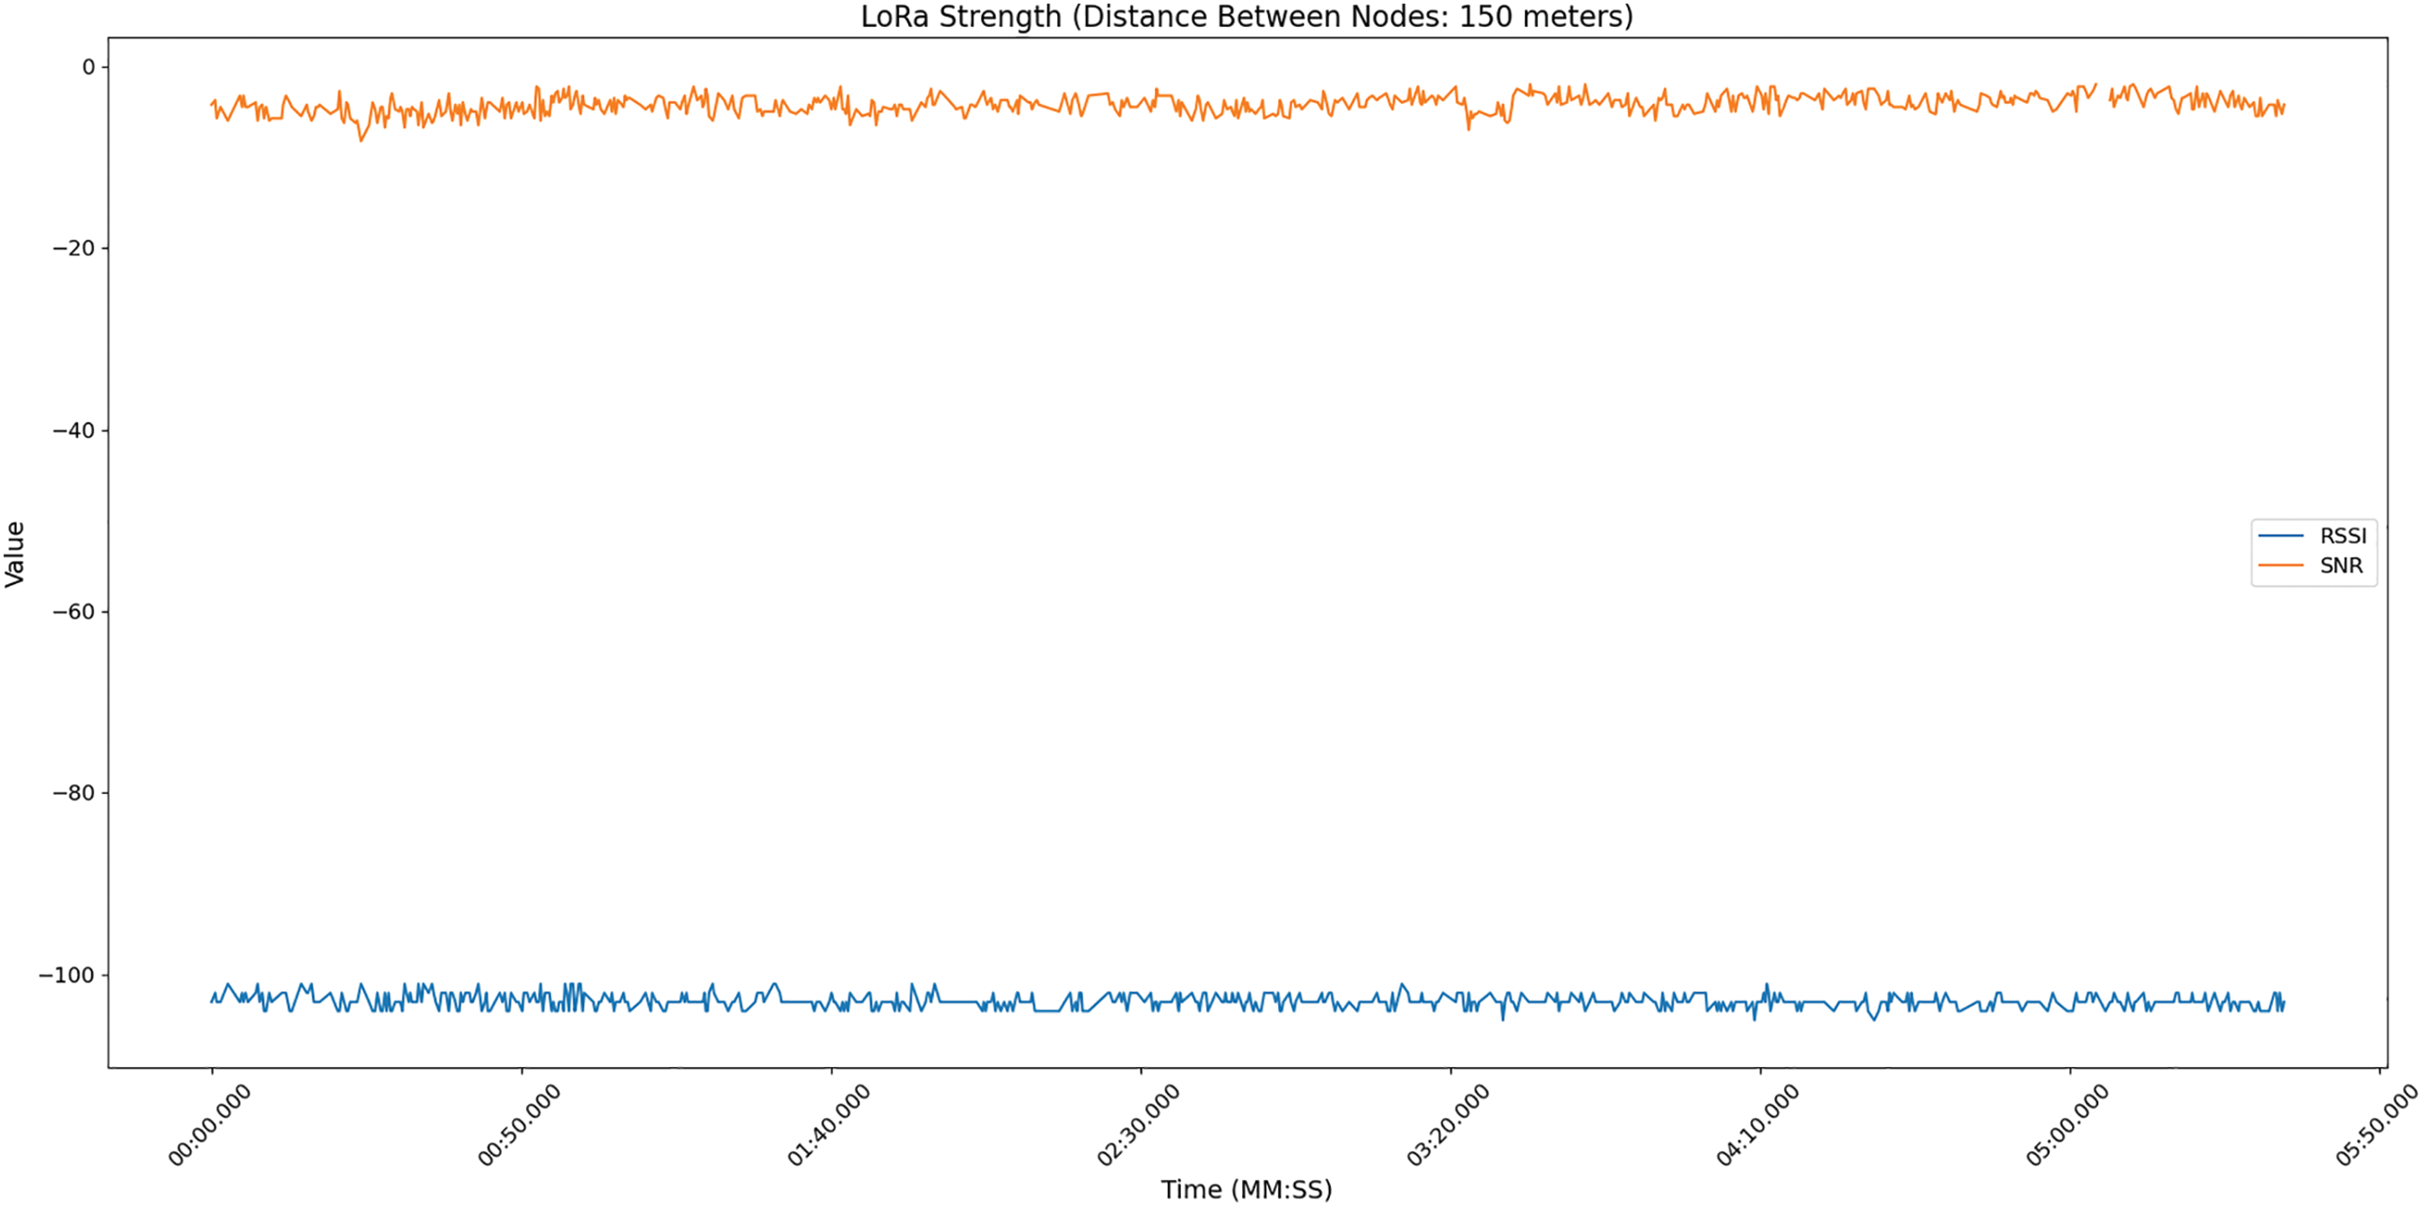Click the 03:20.000 time tick label
2423x1206 pixels.
click(x=1447, y=1125)
